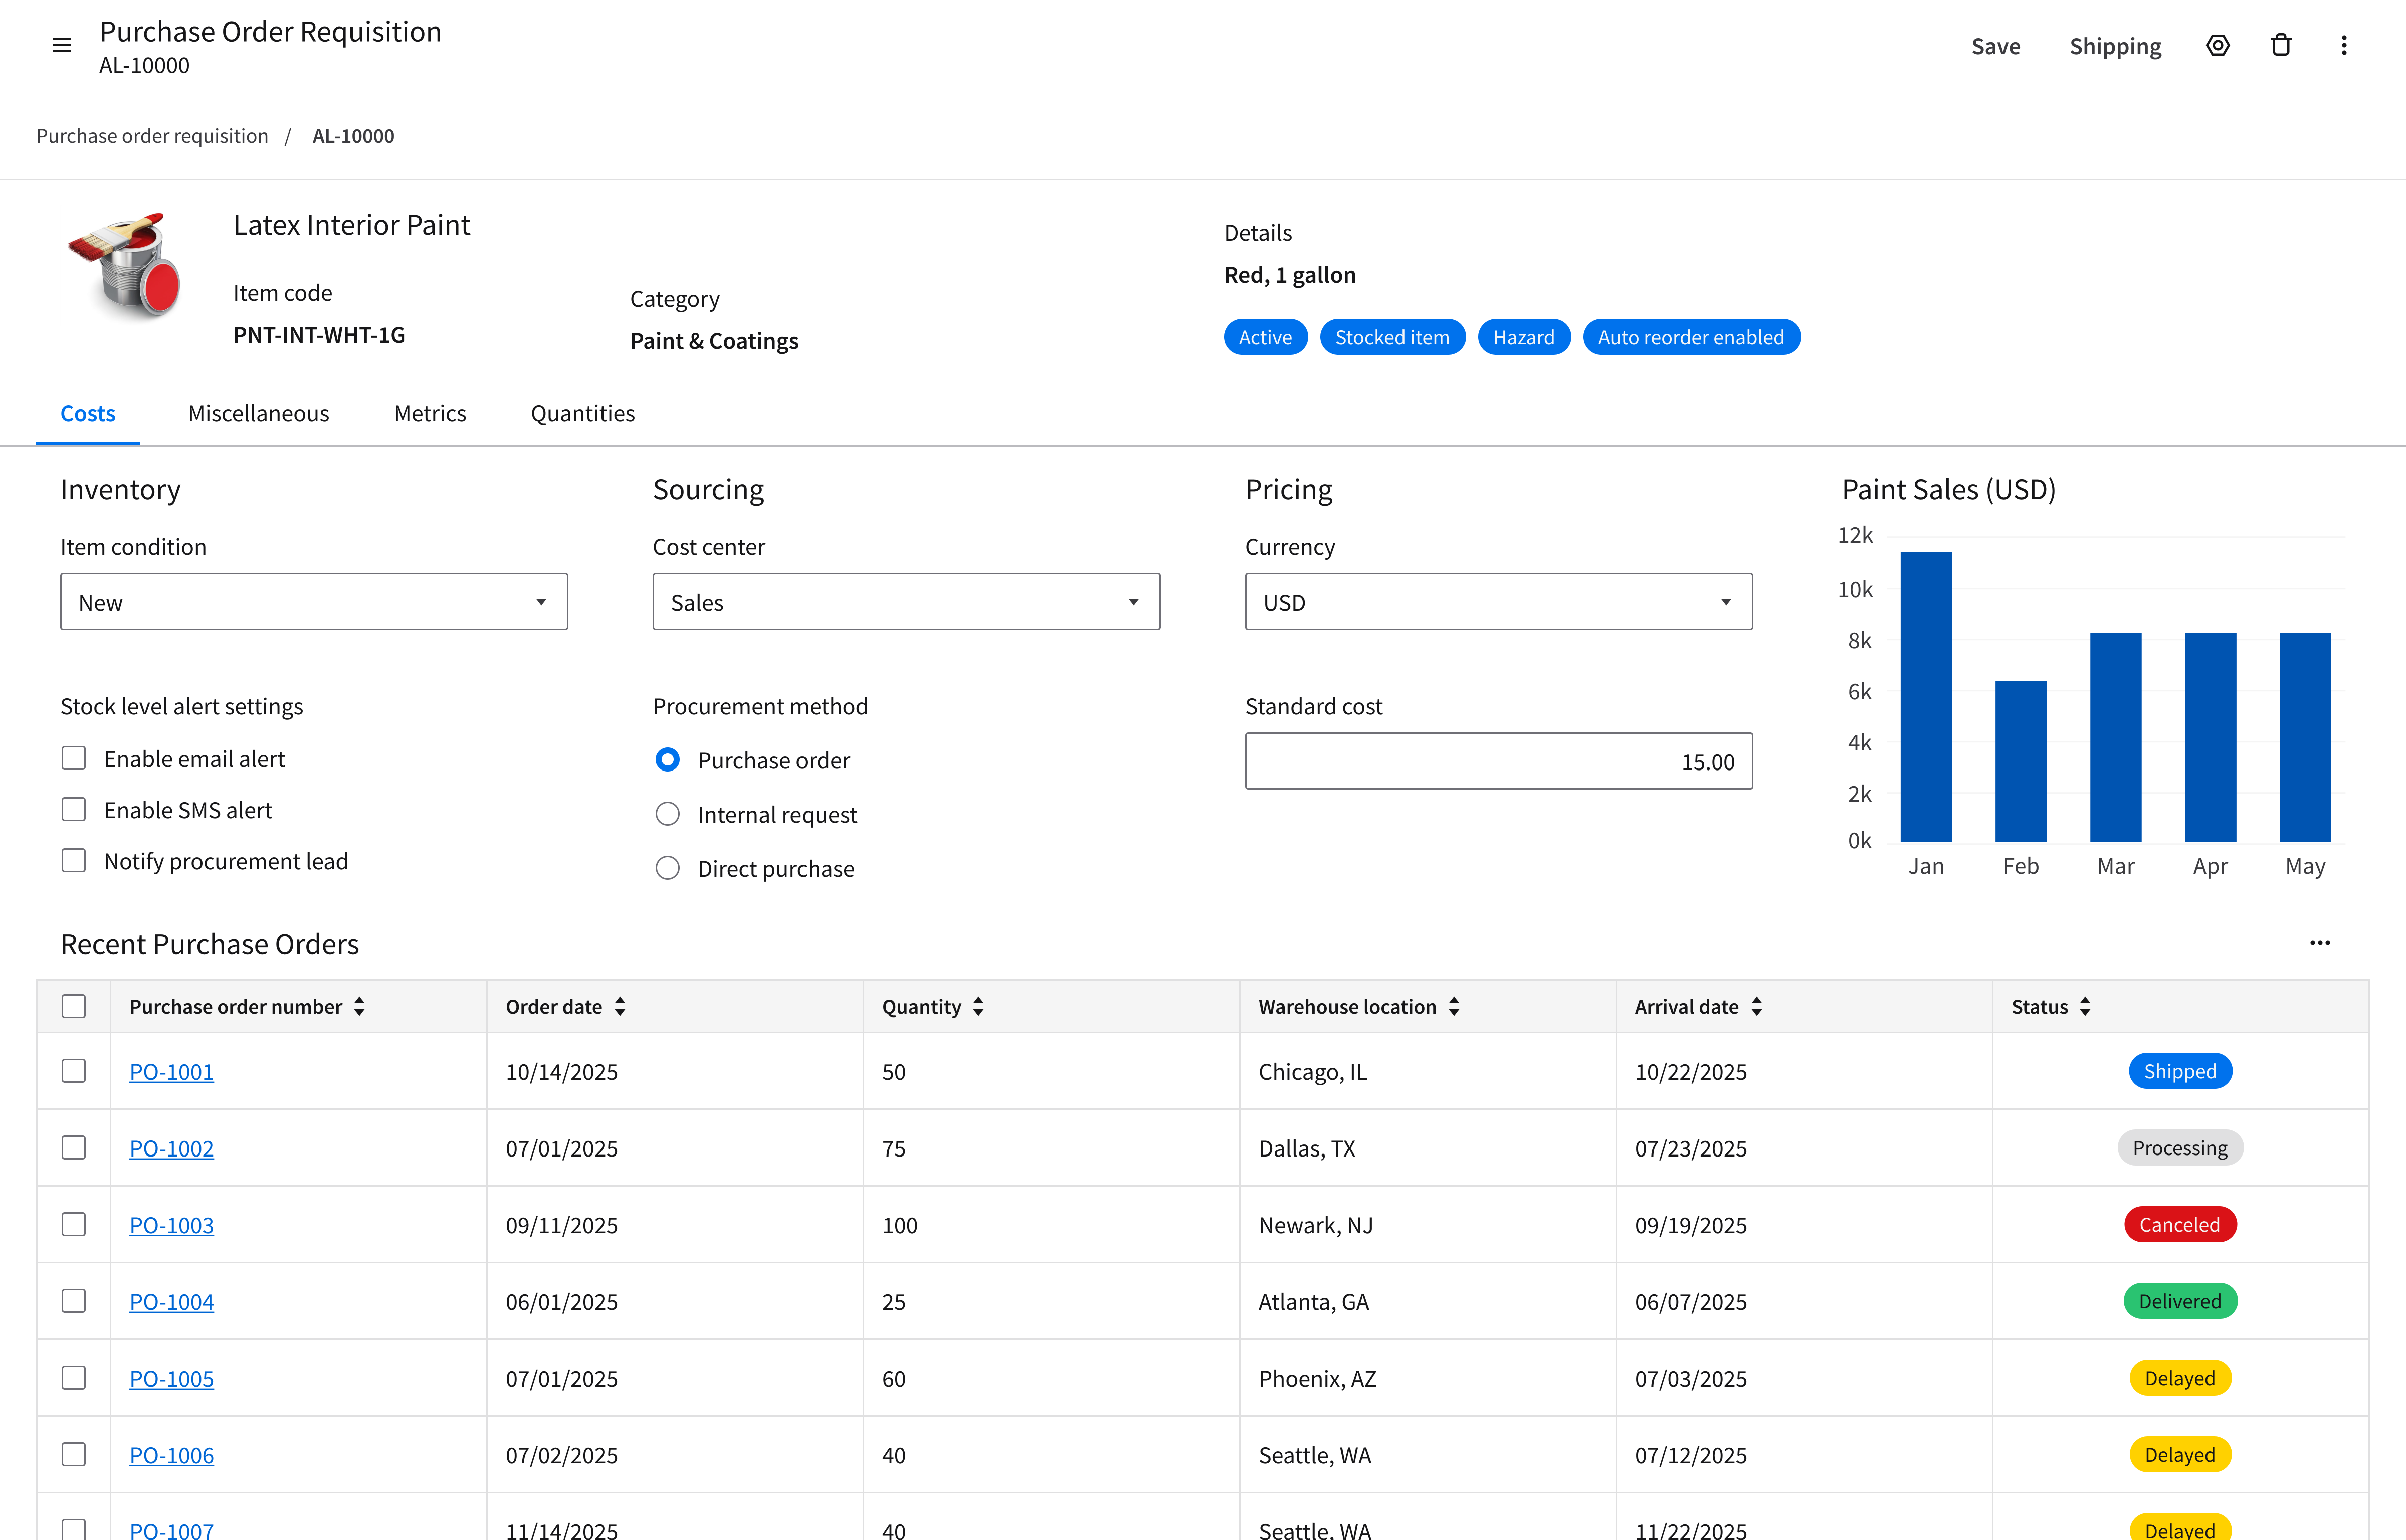Screen dimensions: 2406x1540
Task: Open the Cost center dropdown
Action: click(x=906, y=601)
